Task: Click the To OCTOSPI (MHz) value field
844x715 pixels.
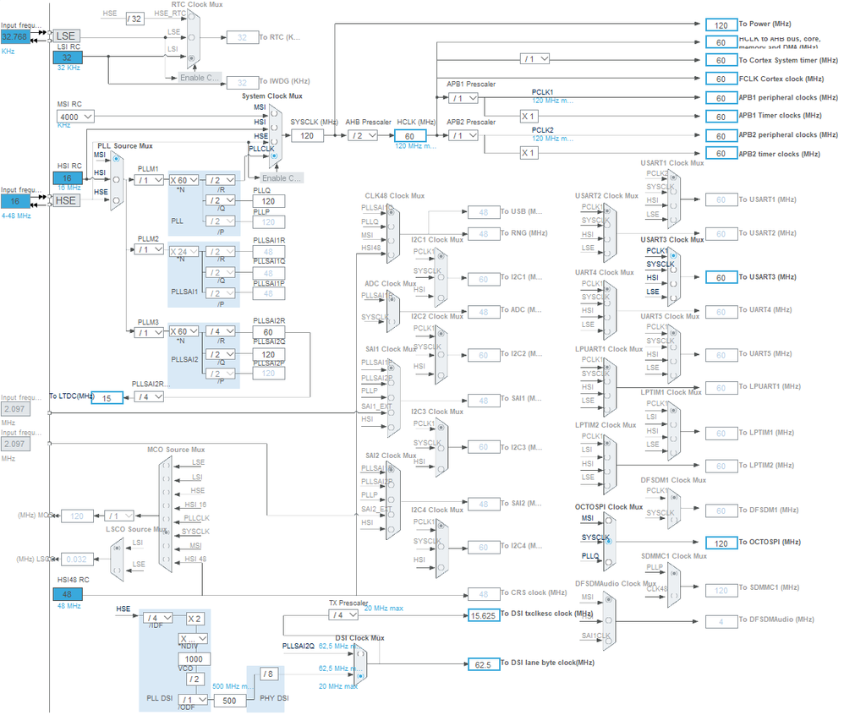Action: coord(721,543)
